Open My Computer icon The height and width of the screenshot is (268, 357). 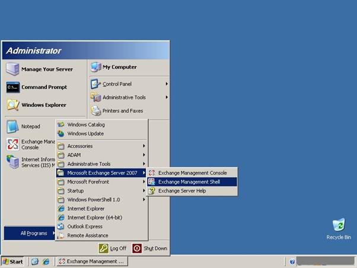tap(96, 67)
